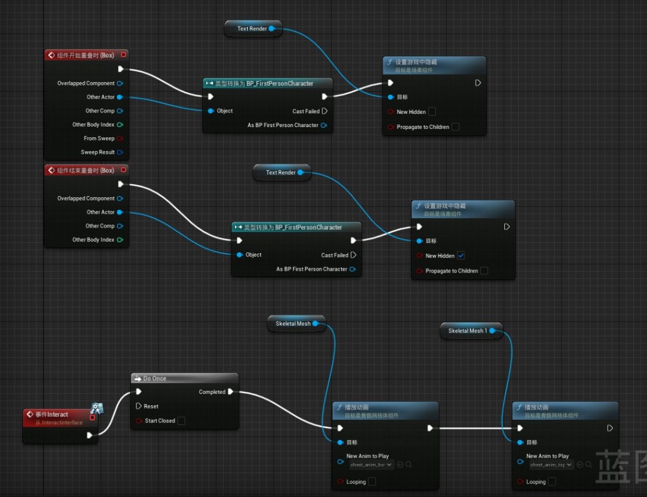Image resolution: width=647 pixels, height=497 pixels.
Task: Click browse-to-asset magnifier on first play animation node
Action: pyautogui.click(x=409, y=465)
